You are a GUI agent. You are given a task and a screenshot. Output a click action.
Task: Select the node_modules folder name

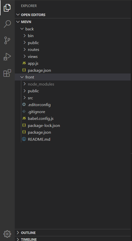[41, 84]
